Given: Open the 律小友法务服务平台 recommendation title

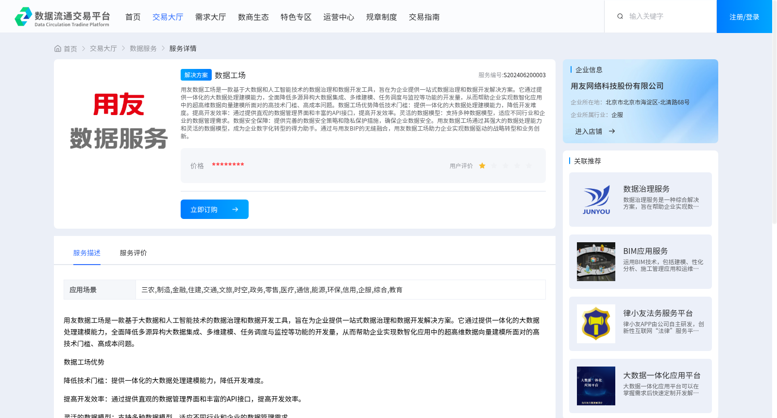Looking at the screenshot, I should pyautogui.click(x=658, y=313).
